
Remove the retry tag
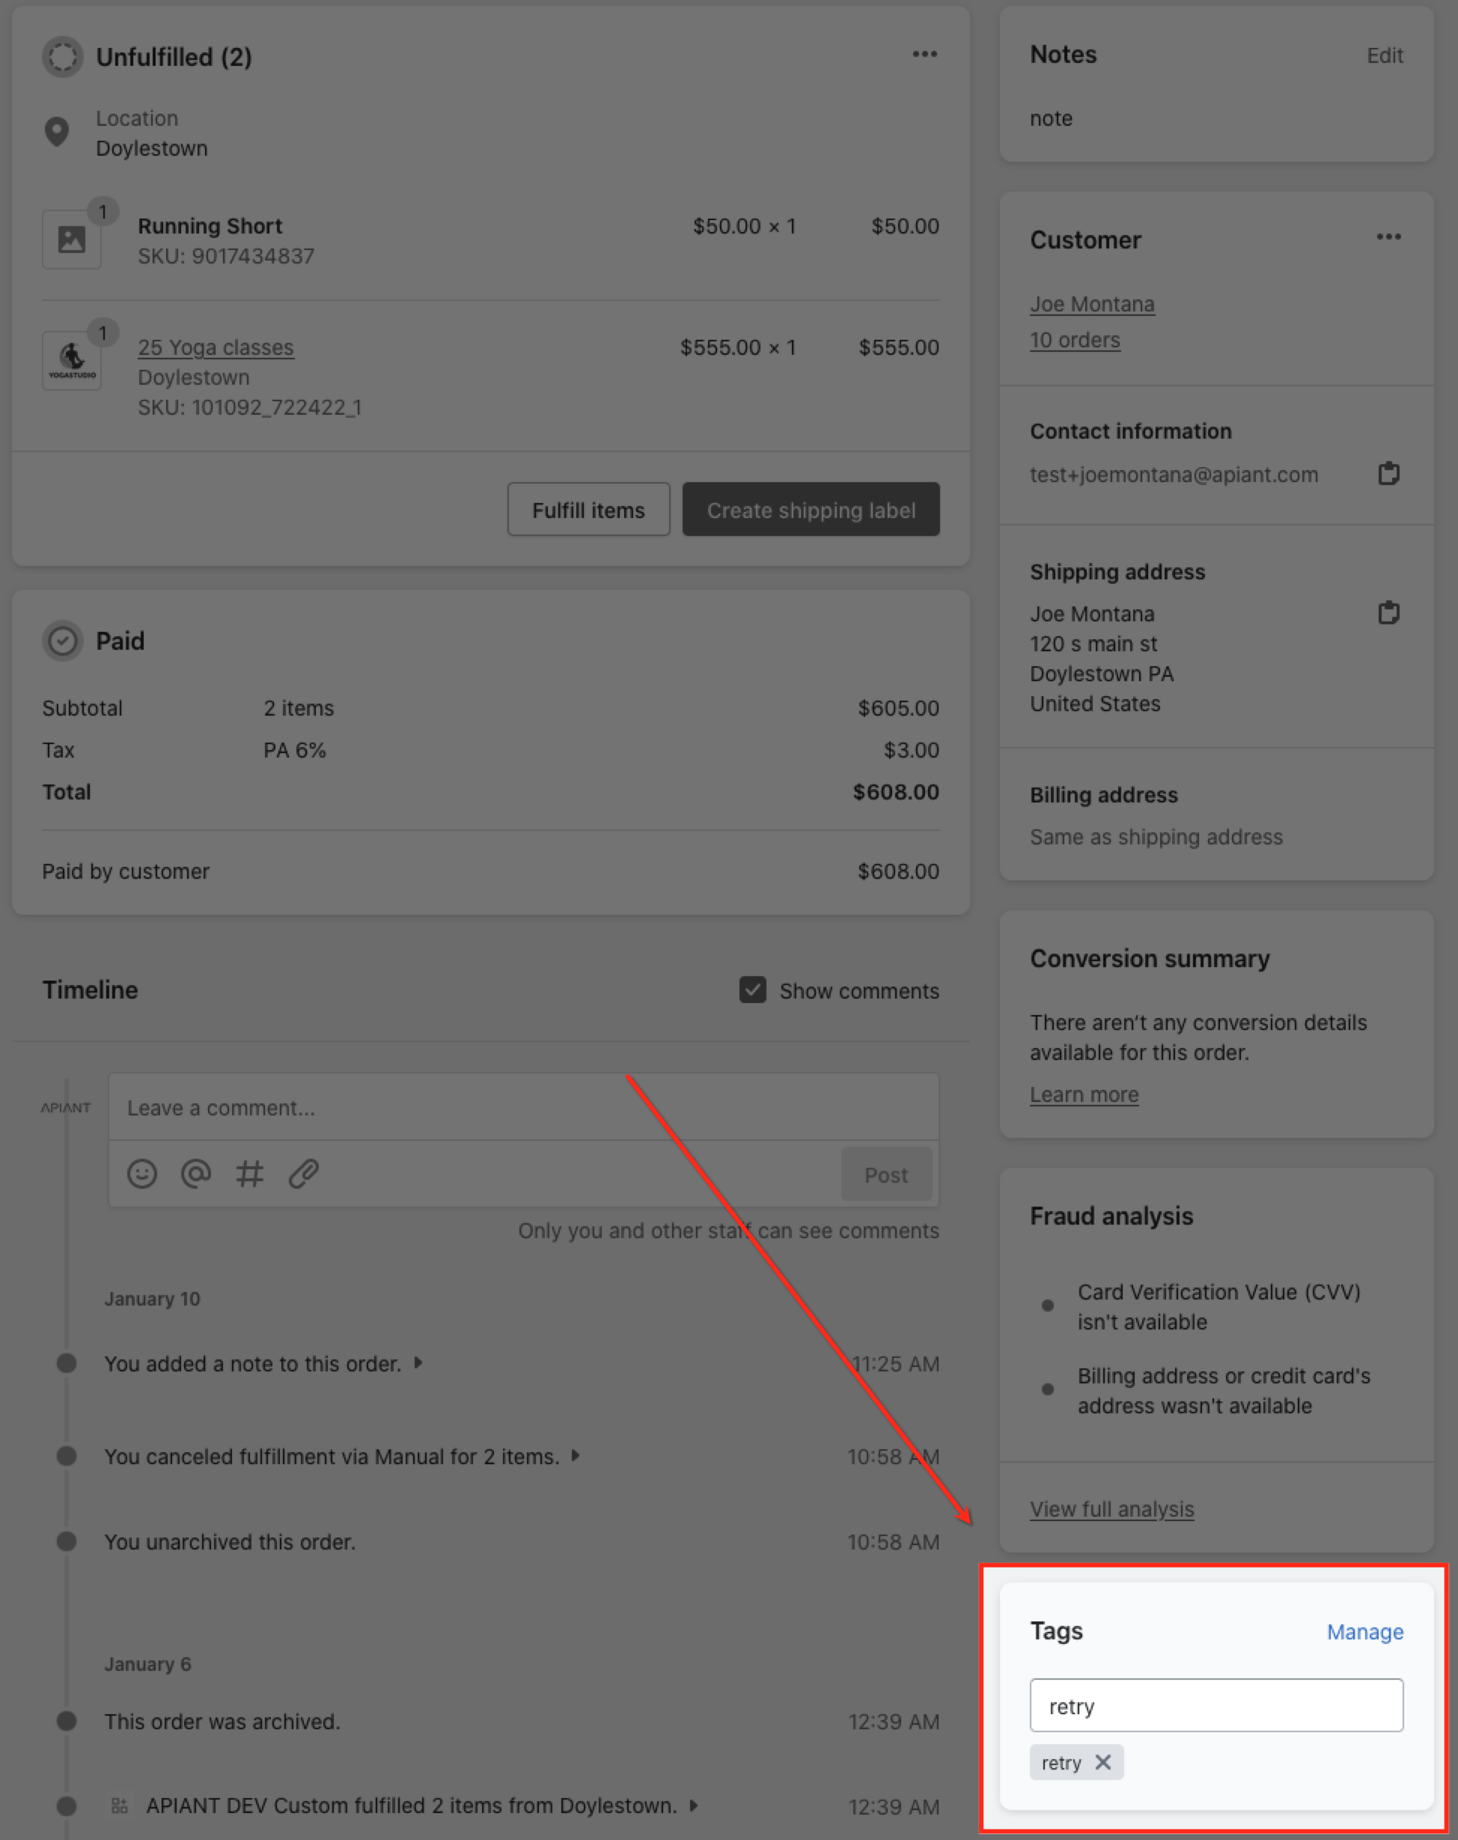tap(1103, 1762)
